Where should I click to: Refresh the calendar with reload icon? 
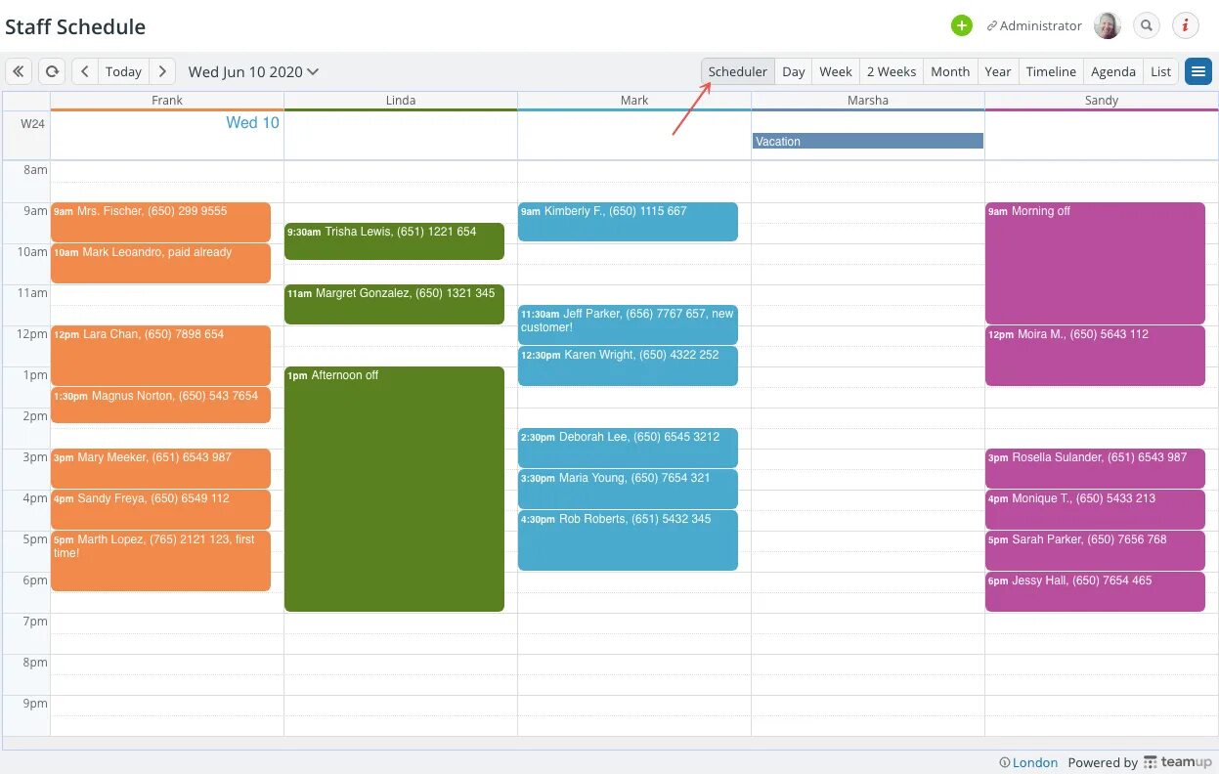point(52,71)
